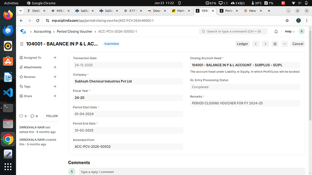Add an attachment with plus icon

(x=55, y=67)
